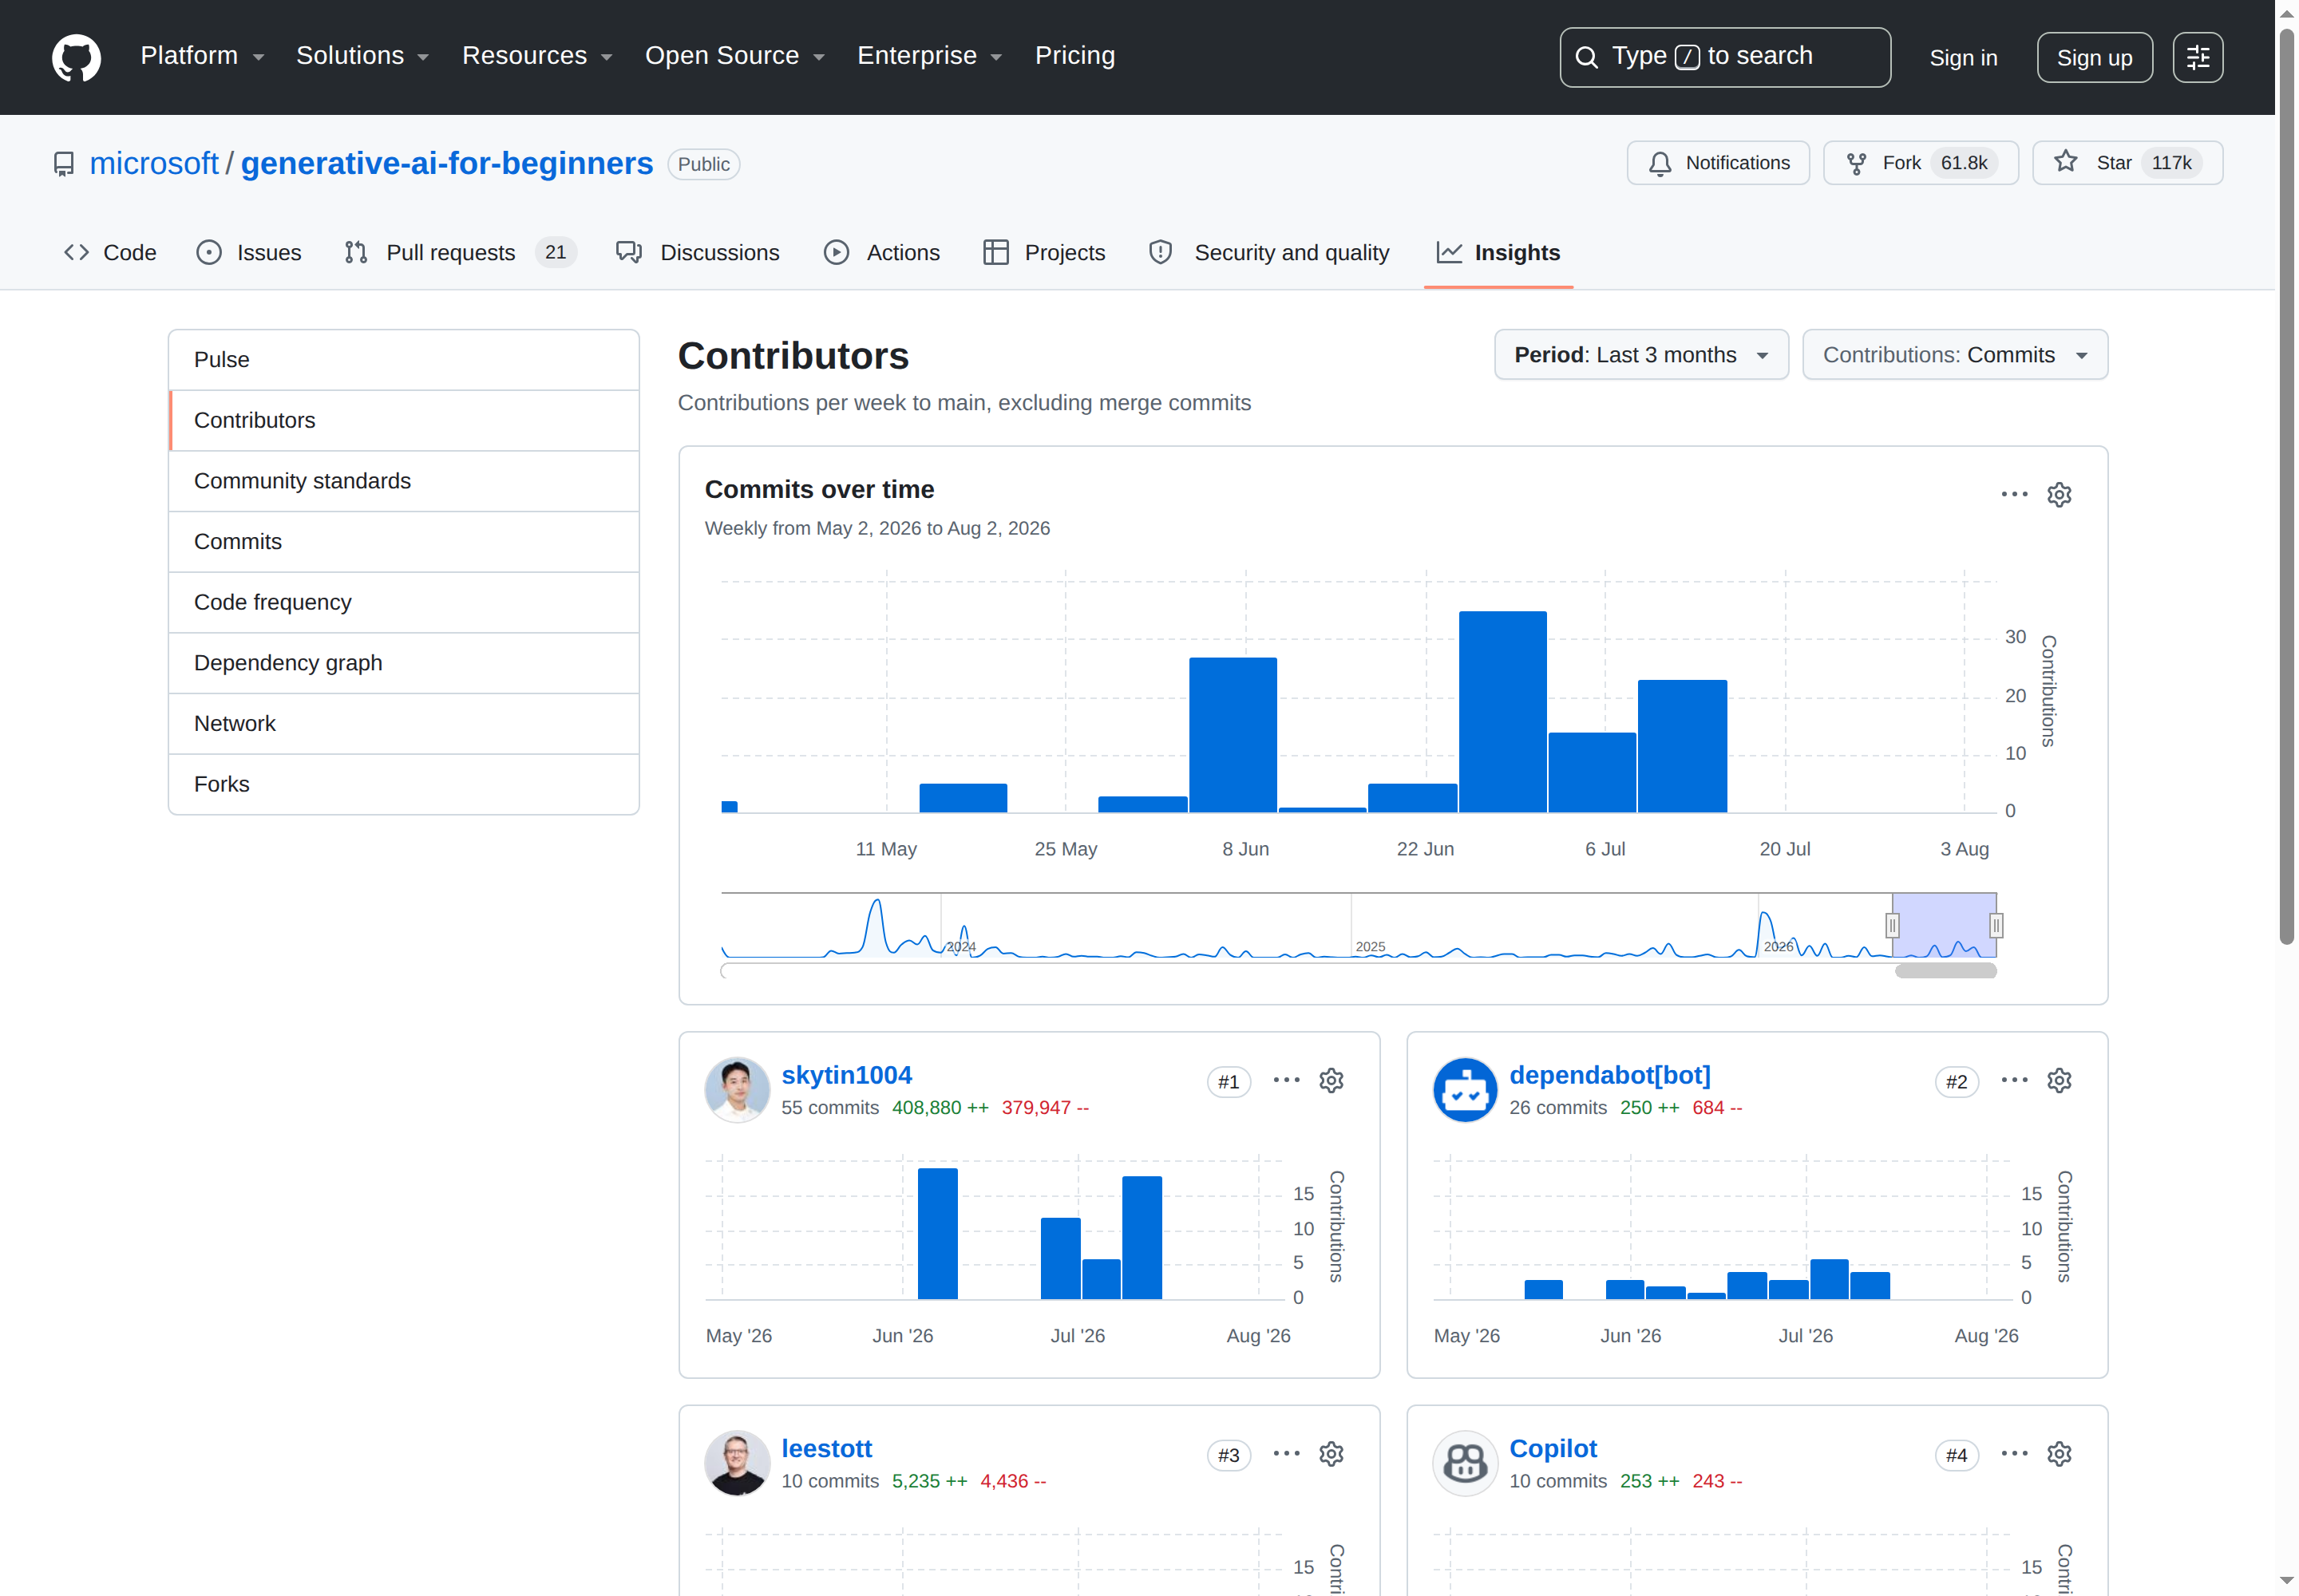The width and height of the screenshot is (2299, 1596).
Task: Click the Fork button
Action: tap(1920, 163)
